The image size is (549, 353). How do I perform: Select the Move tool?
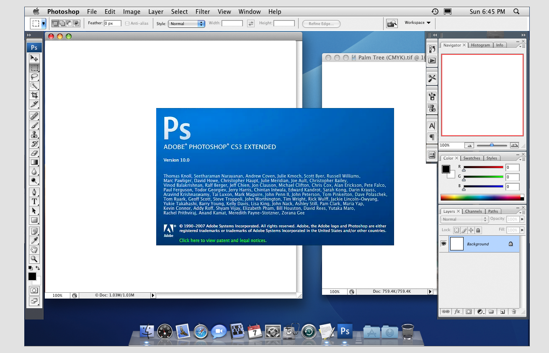[x=34, y=58]
